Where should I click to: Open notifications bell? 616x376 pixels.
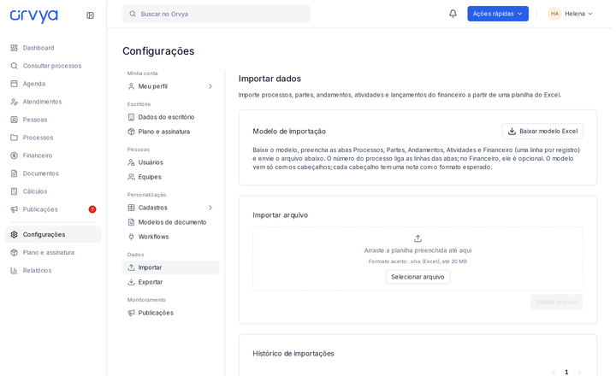(453, 14)
